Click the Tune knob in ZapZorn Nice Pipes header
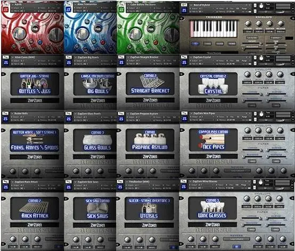This screenshot has height=251, width=295. click(261, 114)
